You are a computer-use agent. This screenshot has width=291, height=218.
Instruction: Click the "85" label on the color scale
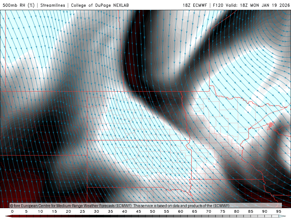pyautogui.click(x=251, y=211)
